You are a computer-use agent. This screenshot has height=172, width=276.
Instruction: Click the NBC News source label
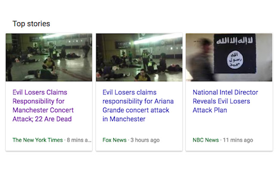coord(206,140)
